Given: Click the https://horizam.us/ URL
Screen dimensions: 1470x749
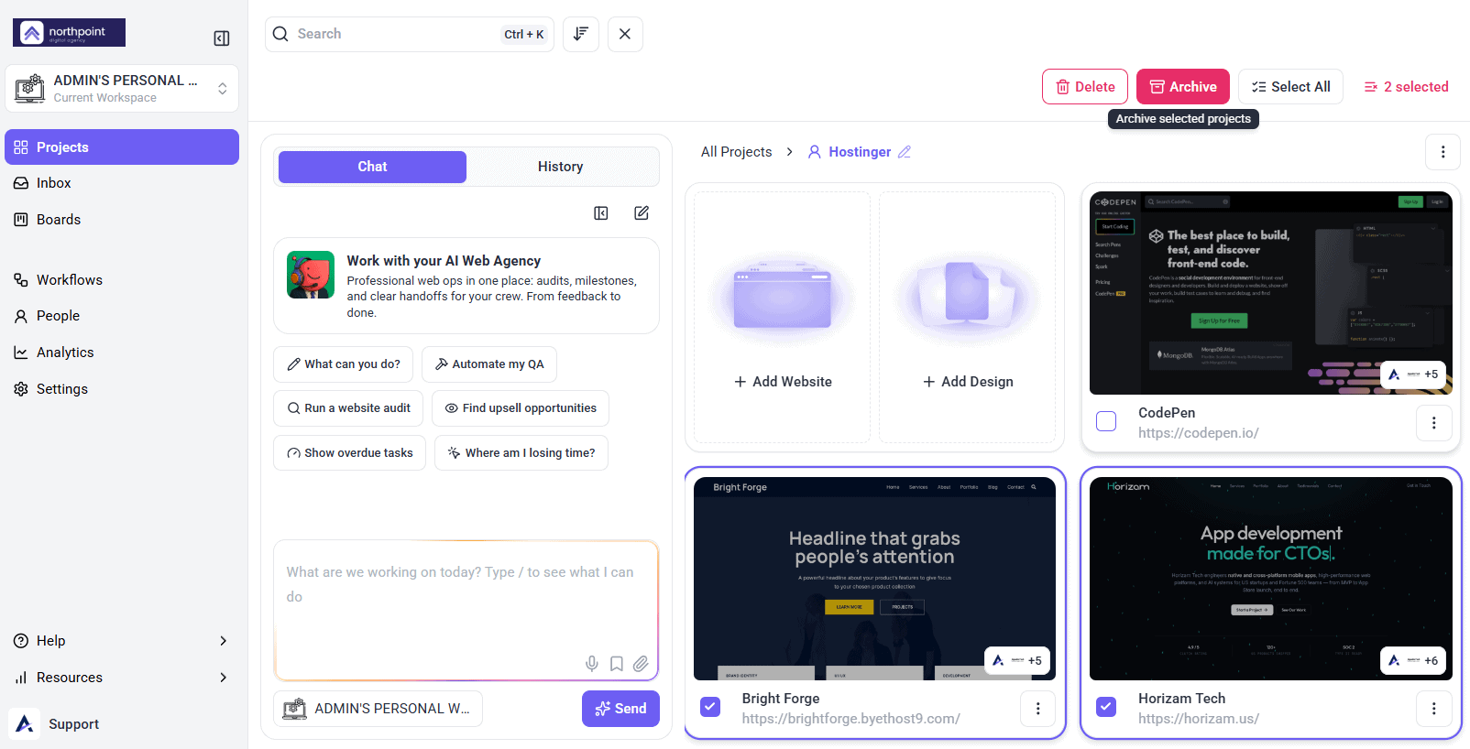Looking at the screenshot, I should 1199,719.
